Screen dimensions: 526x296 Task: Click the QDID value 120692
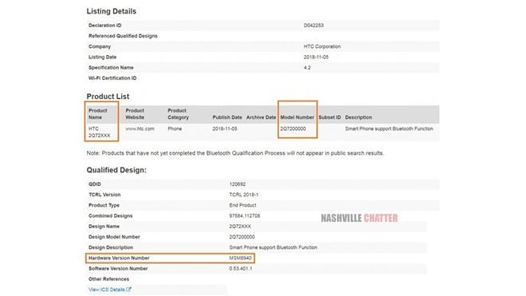pyautogui.click(x=237, y=184)
